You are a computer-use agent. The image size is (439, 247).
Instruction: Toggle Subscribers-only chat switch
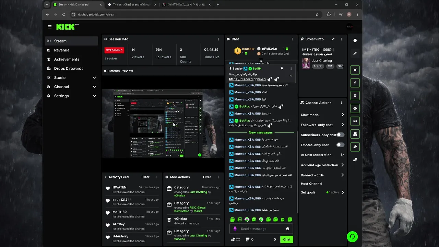tap(340, 135)
